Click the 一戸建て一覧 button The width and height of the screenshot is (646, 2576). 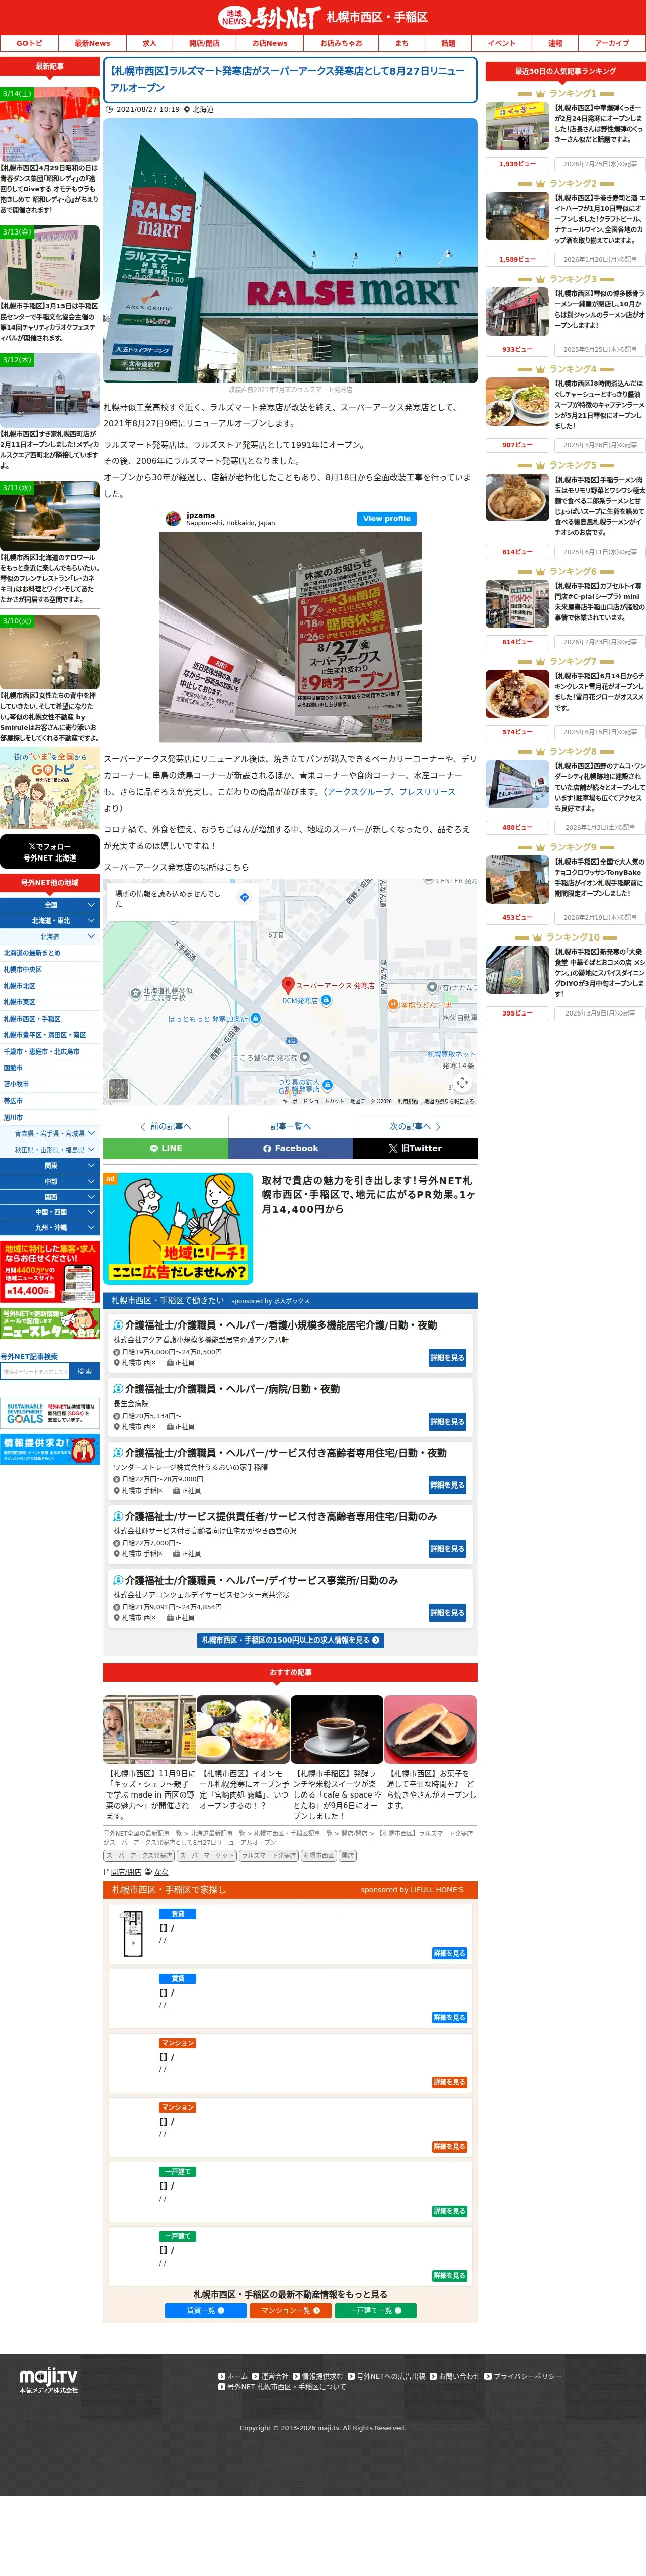(x=375, y=2310)
